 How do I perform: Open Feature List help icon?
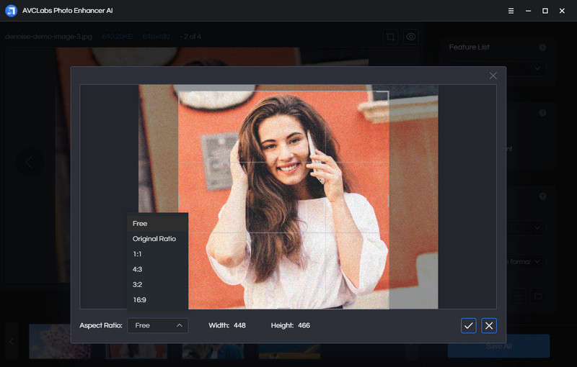pos(542,47)
